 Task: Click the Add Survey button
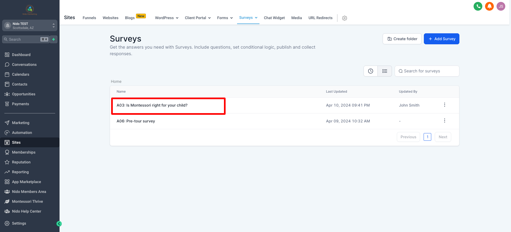point(442,39)
